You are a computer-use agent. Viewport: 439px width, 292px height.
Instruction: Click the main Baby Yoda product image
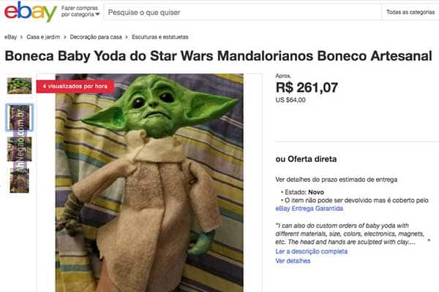point(149,182)
